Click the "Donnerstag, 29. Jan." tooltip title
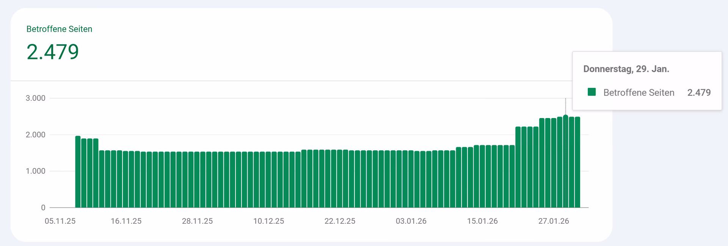Image resolution: width=728 pixels, height=246 pixels. (x=626, y=69)
